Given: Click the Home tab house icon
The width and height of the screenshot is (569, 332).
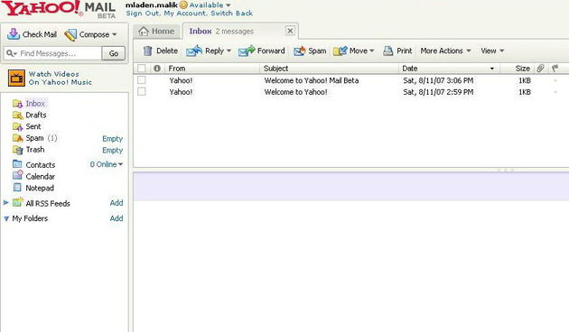Looking at the screenshot, I should click(x=144, y=32).
